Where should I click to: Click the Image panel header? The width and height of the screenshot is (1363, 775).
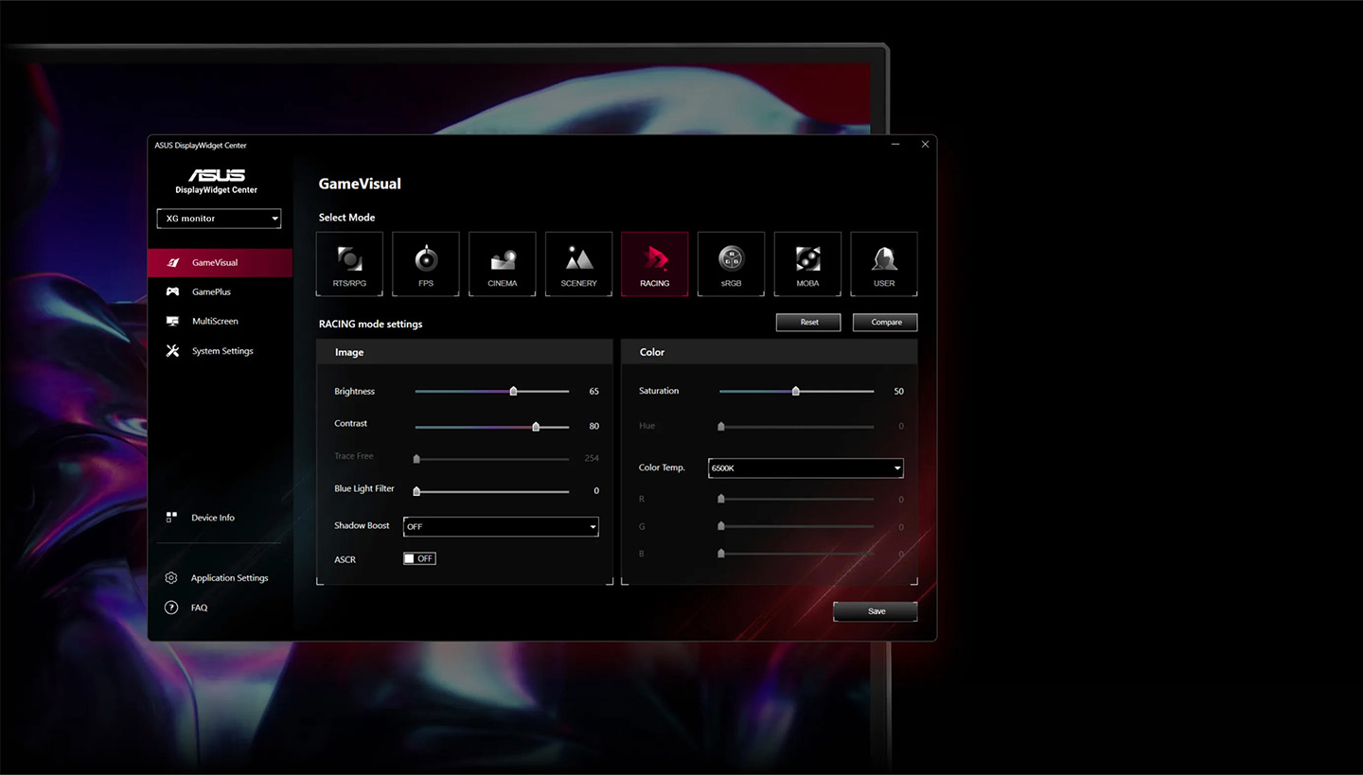click(x=465, y=352)
